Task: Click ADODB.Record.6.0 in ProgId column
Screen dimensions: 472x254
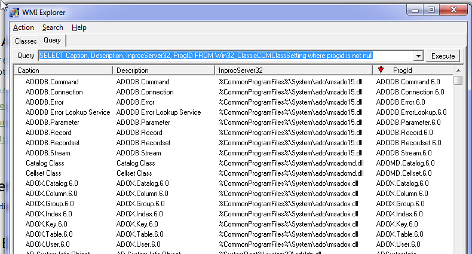Action: (404, 133)
